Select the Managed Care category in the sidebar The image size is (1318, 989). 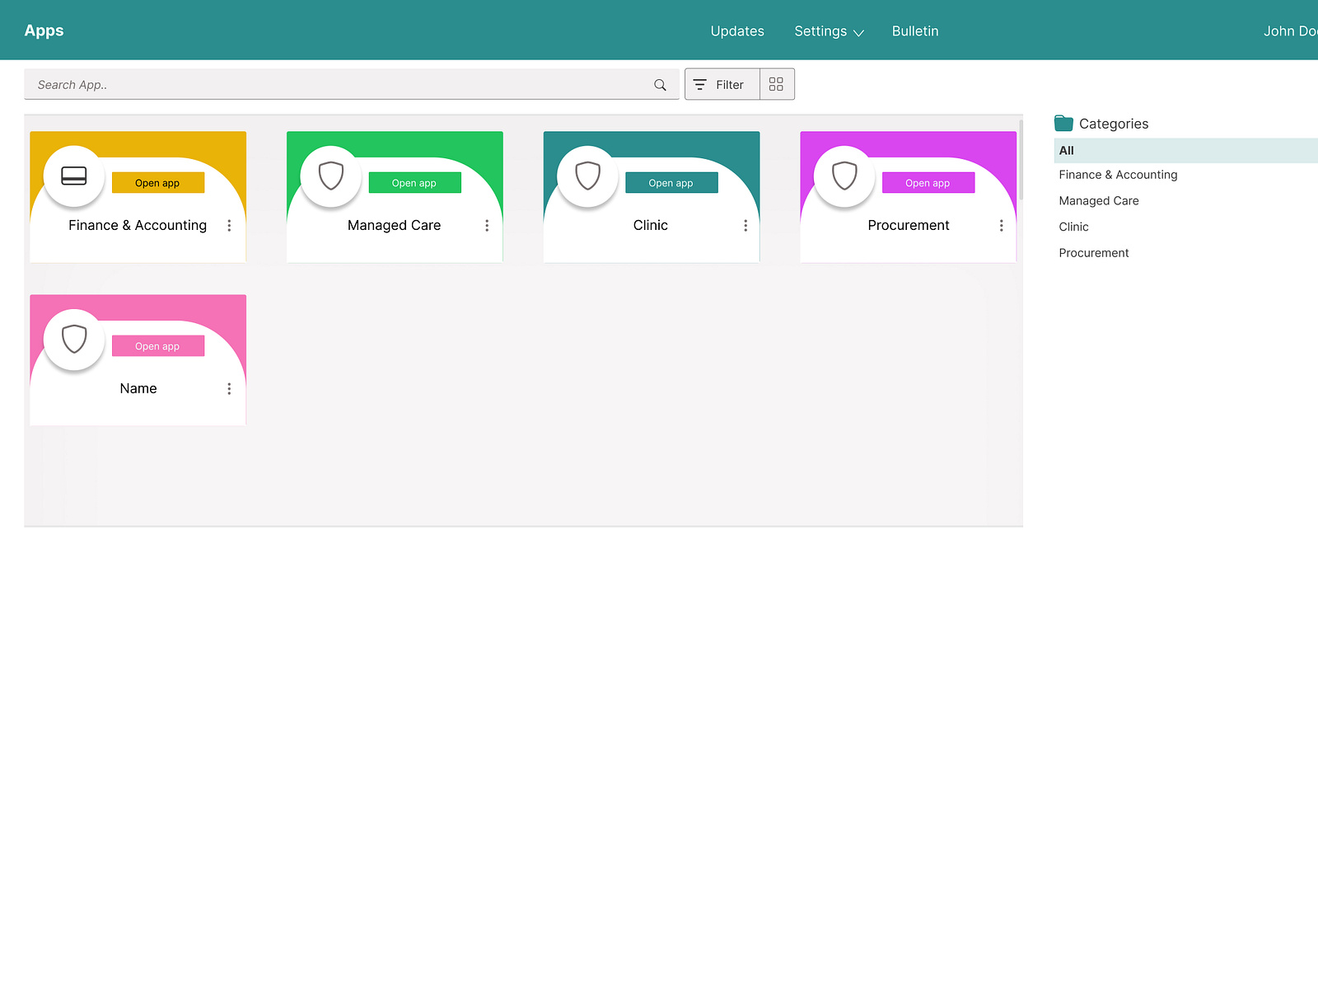coord(1098,200)
